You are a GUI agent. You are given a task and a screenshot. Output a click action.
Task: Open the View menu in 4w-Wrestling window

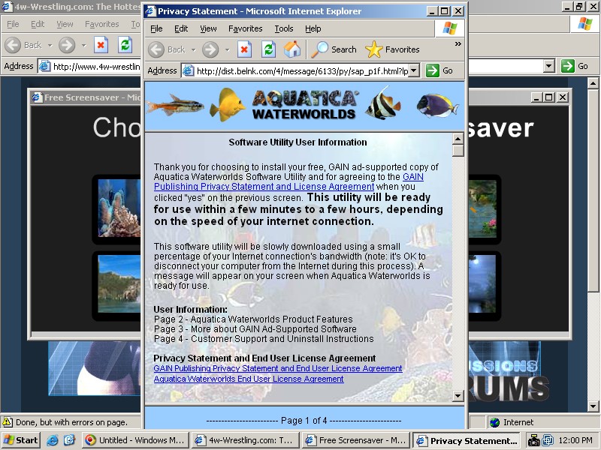[x=65, y=24]
